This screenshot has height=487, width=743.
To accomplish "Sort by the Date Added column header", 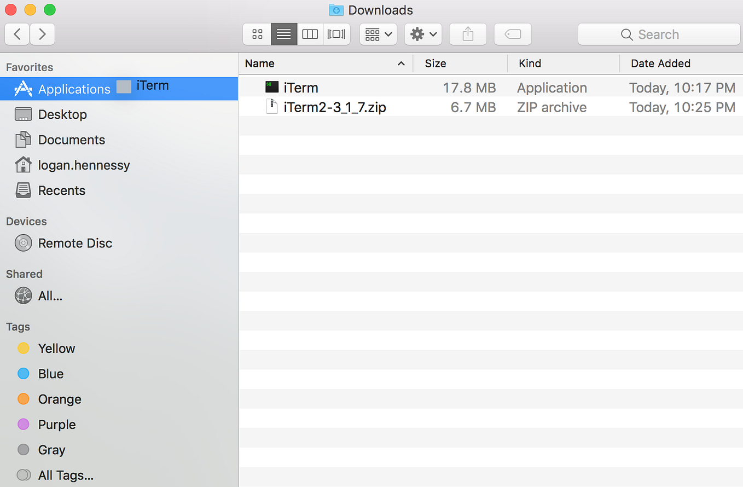I will coord(681,63).
